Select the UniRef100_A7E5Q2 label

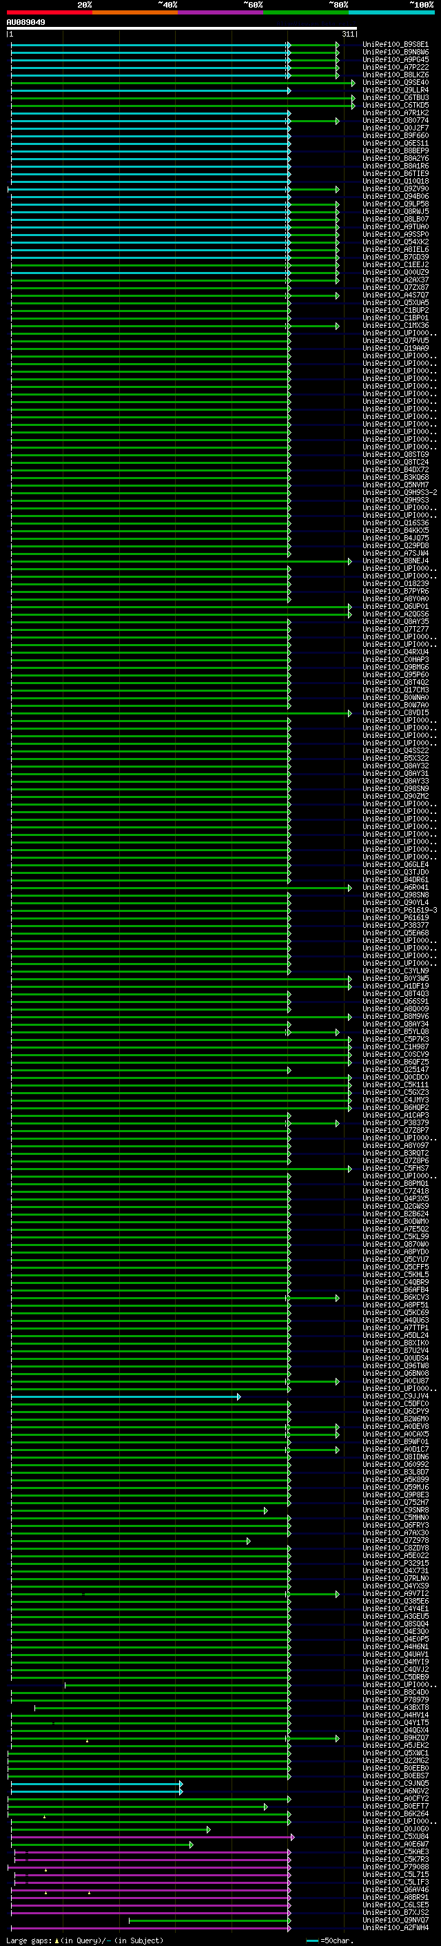click(x=396, y=1228)
